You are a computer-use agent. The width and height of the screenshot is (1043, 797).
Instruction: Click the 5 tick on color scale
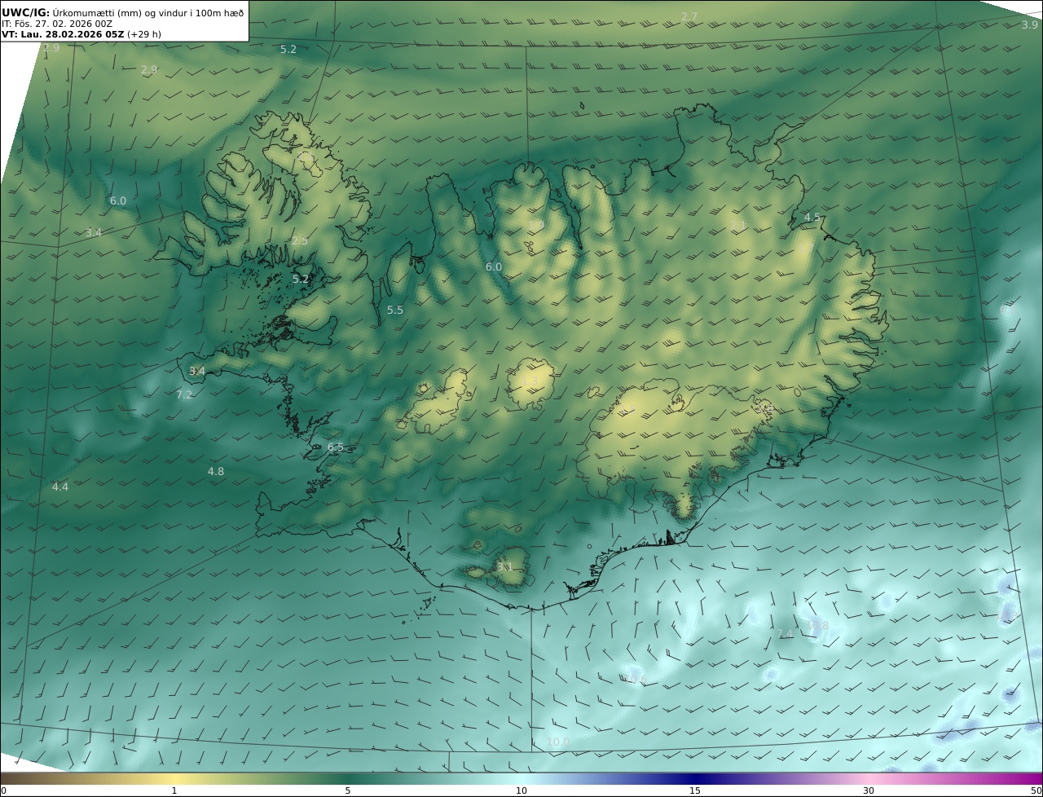[348, 790]
